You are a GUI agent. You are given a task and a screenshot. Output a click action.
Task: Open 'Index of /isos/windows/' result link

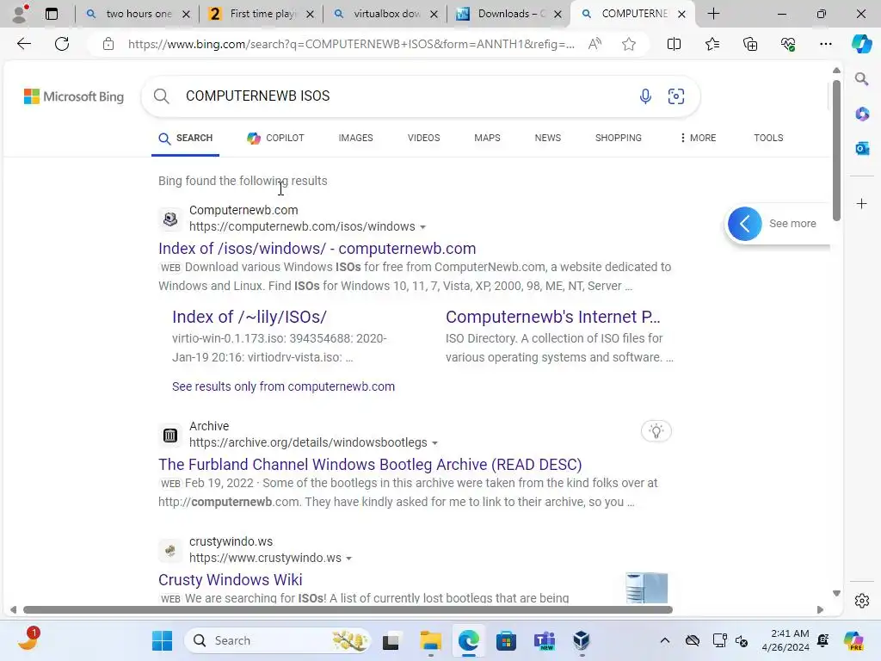pos(317,249)
